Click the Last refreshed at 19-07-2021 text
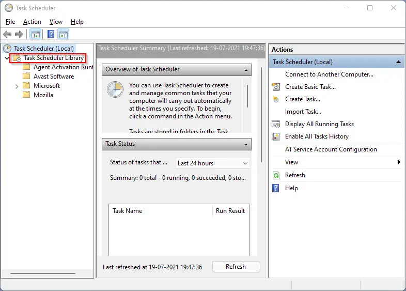The width and height of the screenshot is (406, 291). [x=152, y=267]
